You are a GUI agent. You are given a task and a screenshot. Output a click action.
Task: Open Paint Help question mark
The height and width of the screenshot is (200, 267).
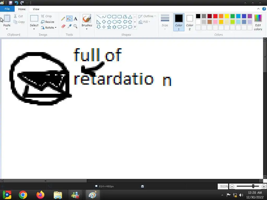pyautogui.click(x=264, y=9)
